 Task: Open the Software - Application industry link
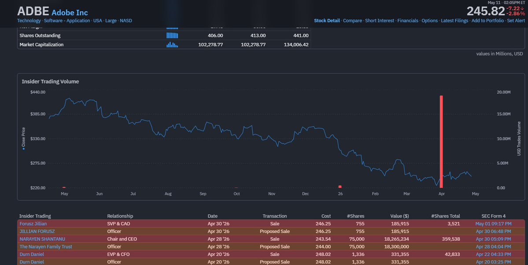67,21
